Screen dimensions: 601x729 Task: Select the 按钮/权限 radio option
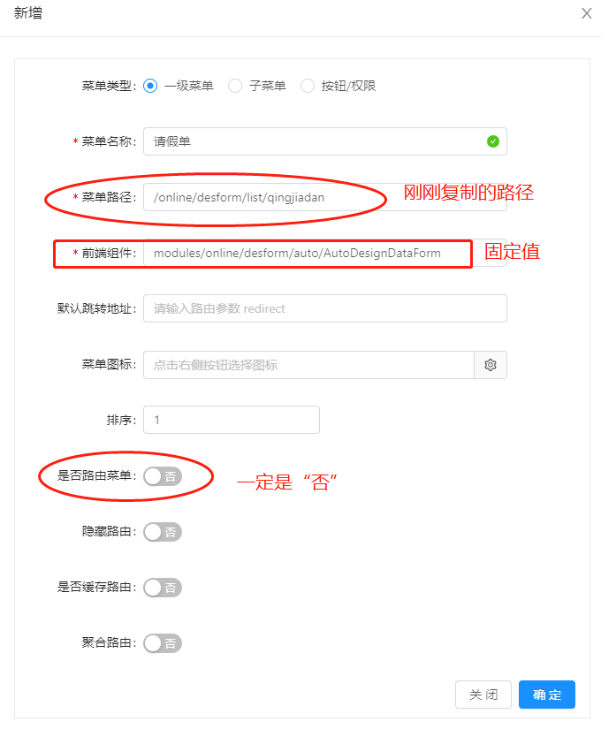tap(308, 86)
